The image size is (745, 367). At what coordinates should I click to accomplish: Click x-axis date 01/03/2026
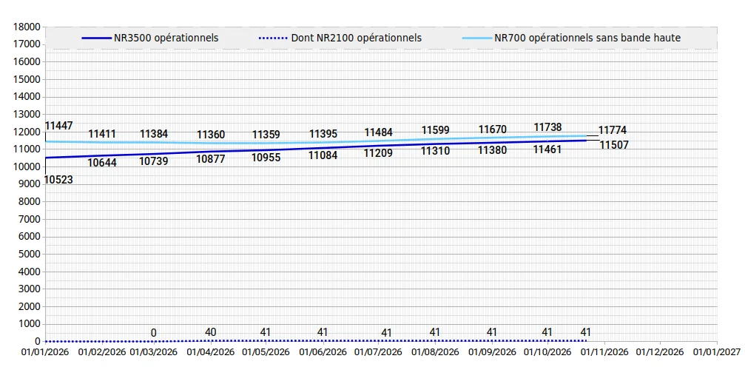[x=153, y=352]
